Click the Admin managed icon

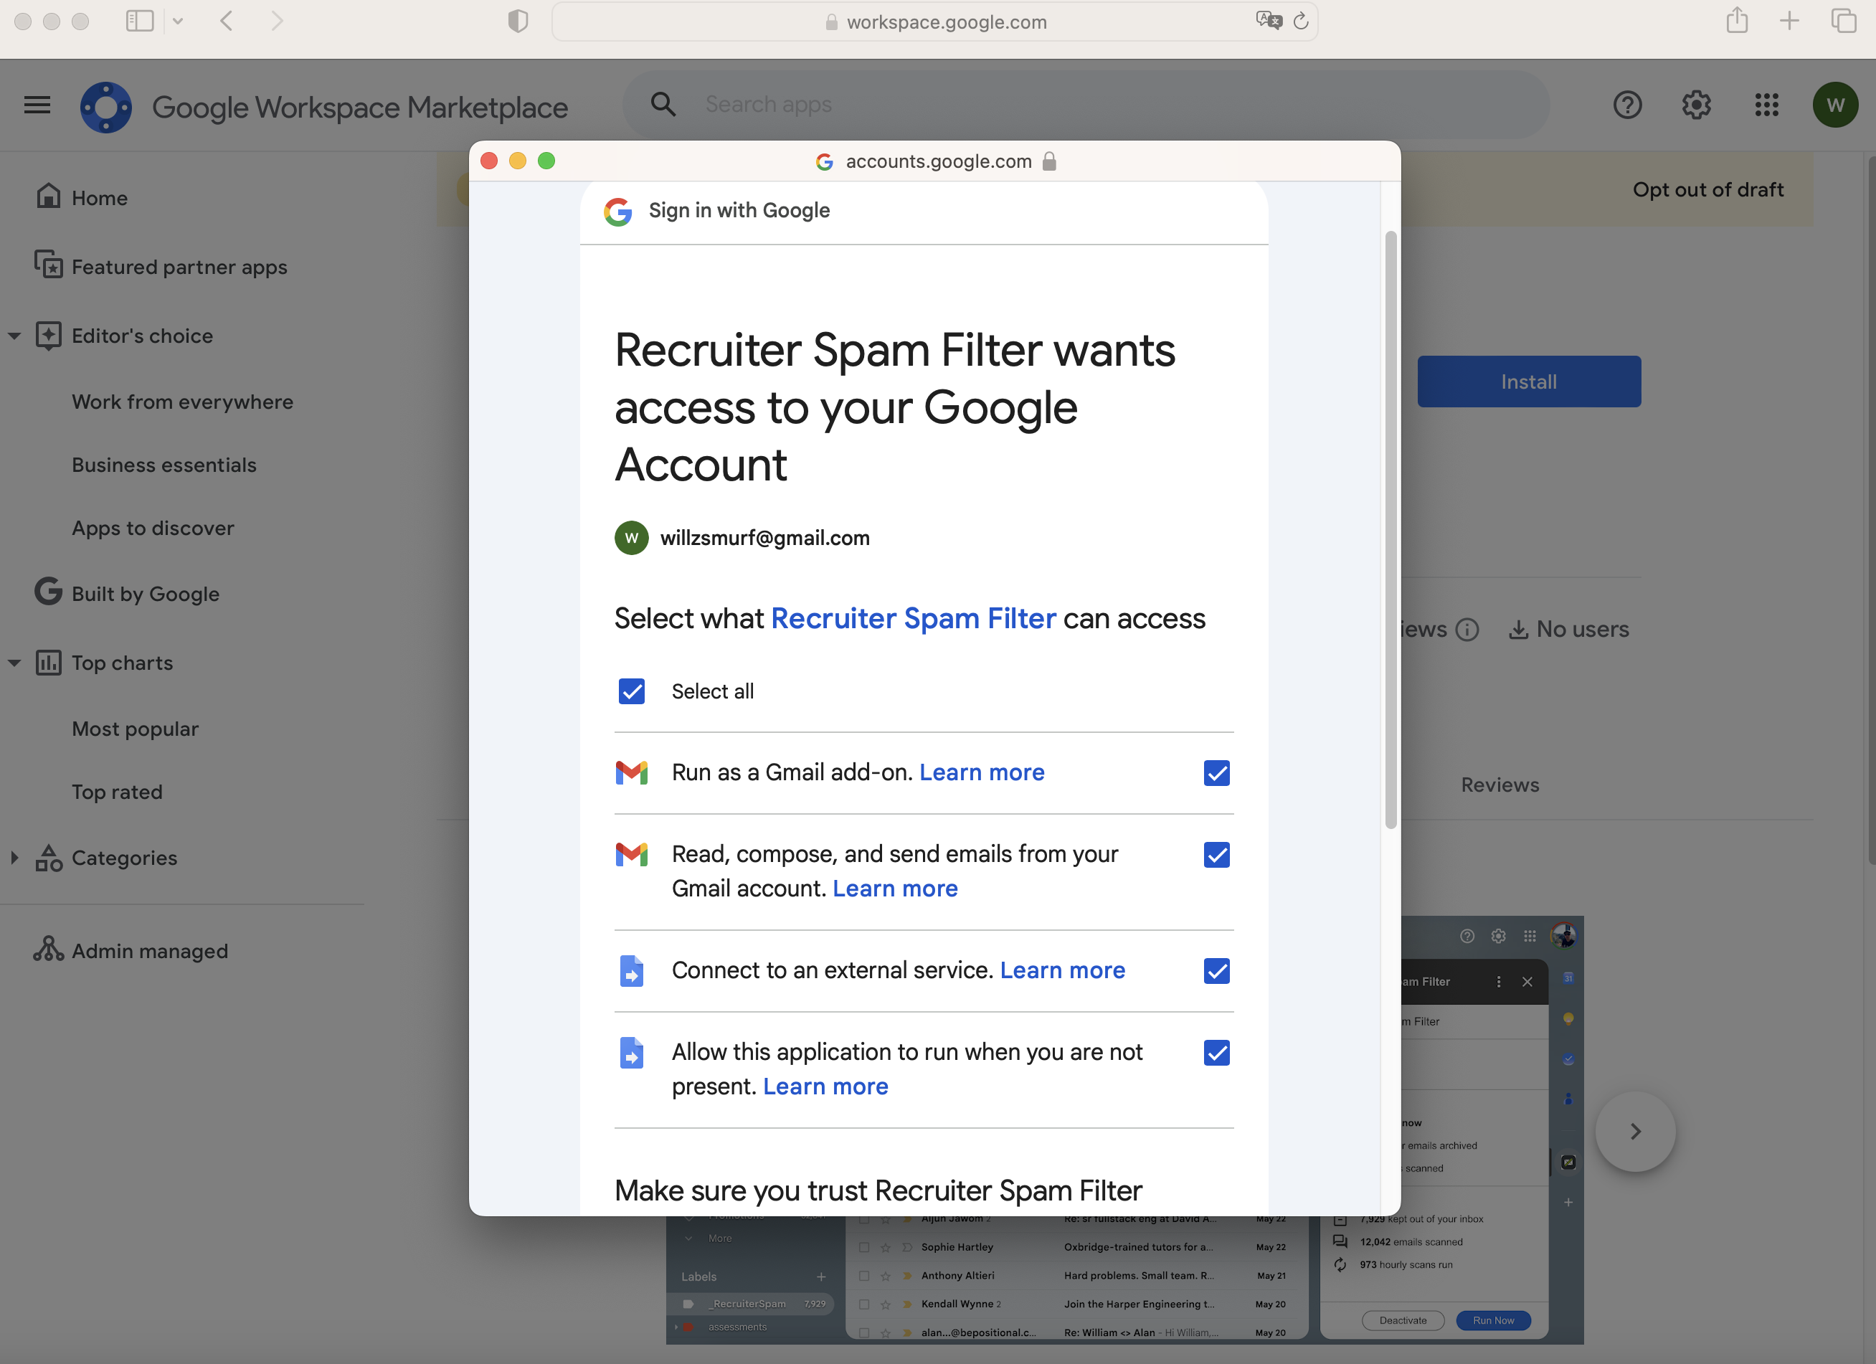coord(48,949)
